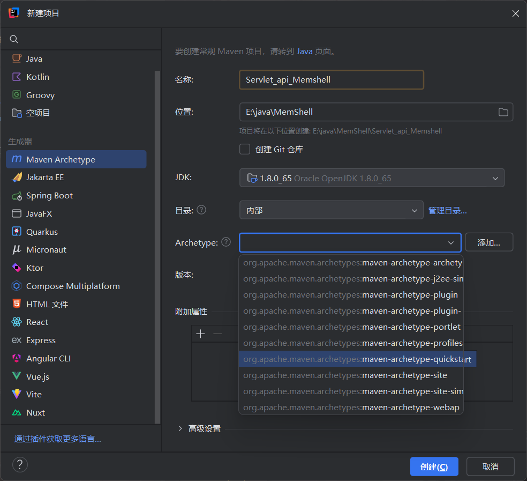This screenshot has width=527, height=481.
Task: Click the 创建 create button
Action: [434, 467]
